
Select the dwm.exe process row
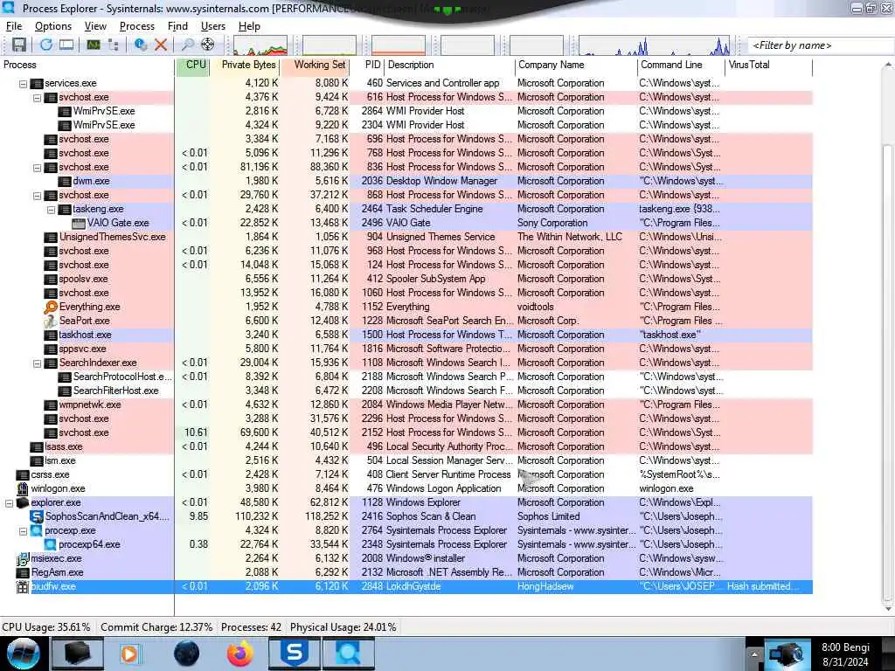(406, 182)
